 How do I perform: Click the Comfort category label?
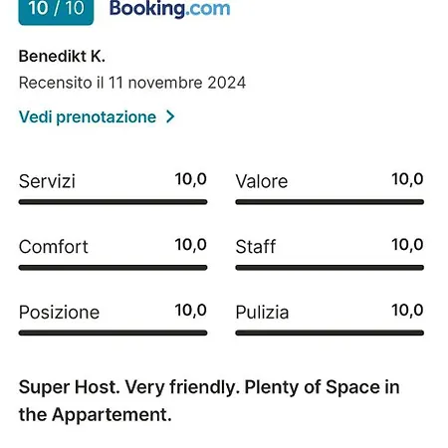click(x=54, y=247)
